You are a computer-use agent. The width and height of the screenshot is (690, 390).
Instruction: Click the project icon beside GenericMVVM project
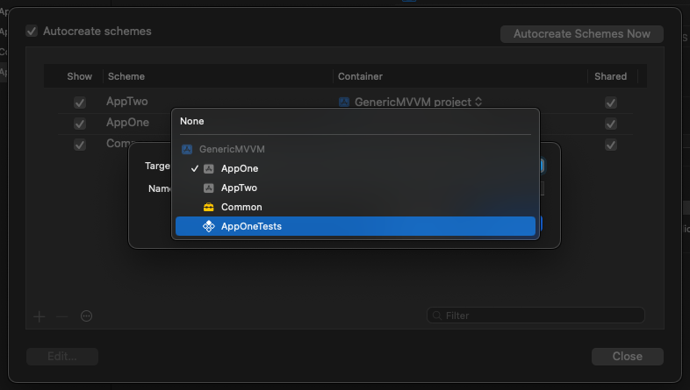(x=344, y=103)
